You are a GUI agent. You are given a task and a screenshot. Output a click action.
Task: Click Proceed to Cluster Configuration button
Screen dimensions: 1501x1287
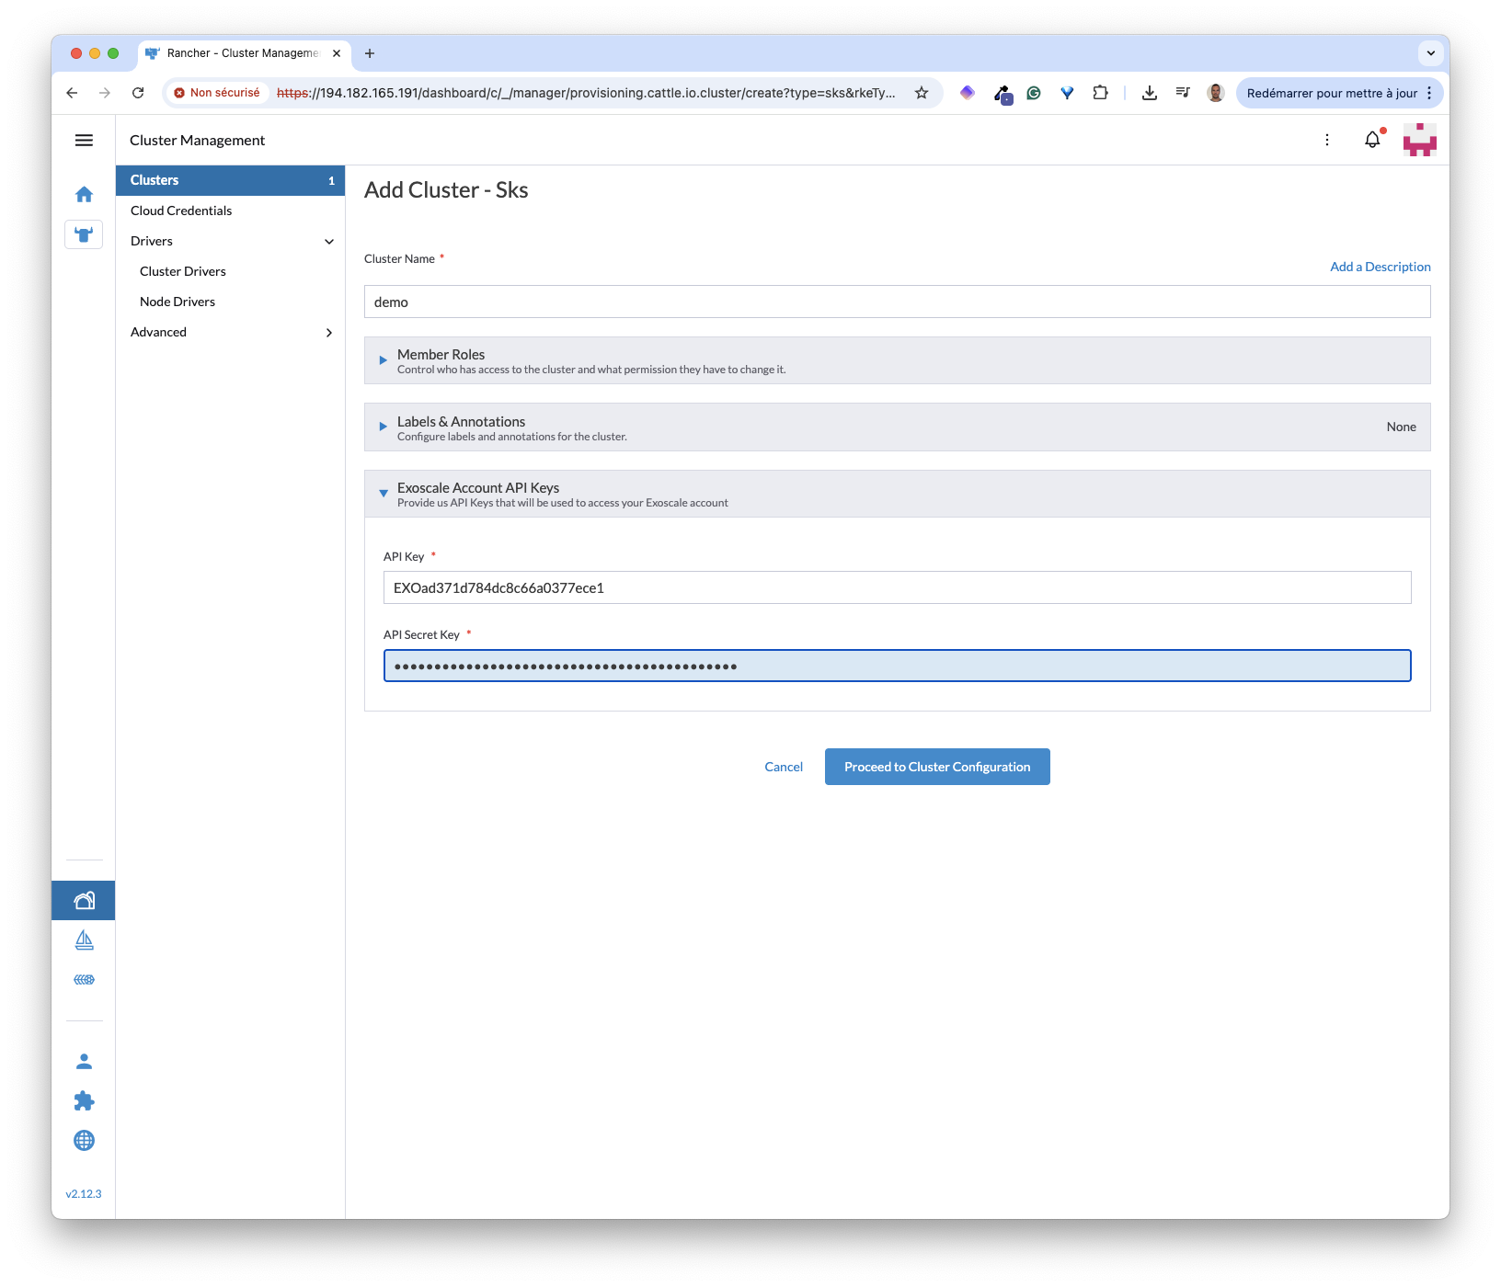point(937,767)
